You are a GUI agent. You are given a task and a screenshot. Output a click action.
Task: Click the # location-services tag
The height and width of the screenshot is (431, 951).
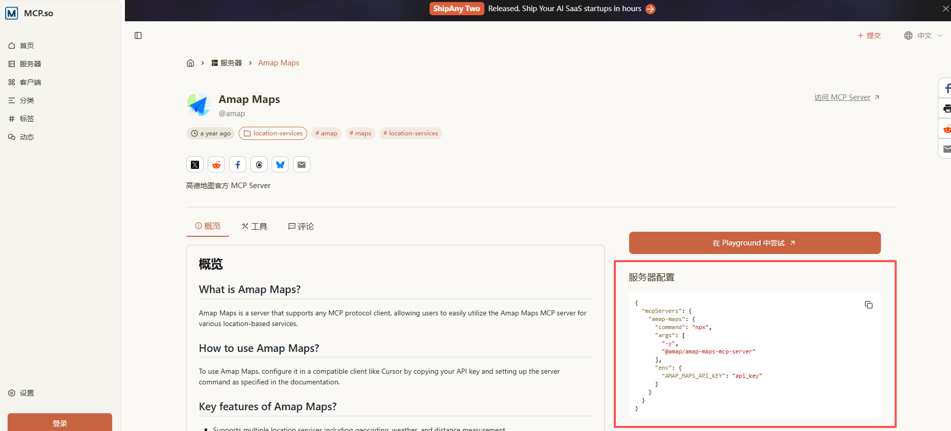(411, 133)
